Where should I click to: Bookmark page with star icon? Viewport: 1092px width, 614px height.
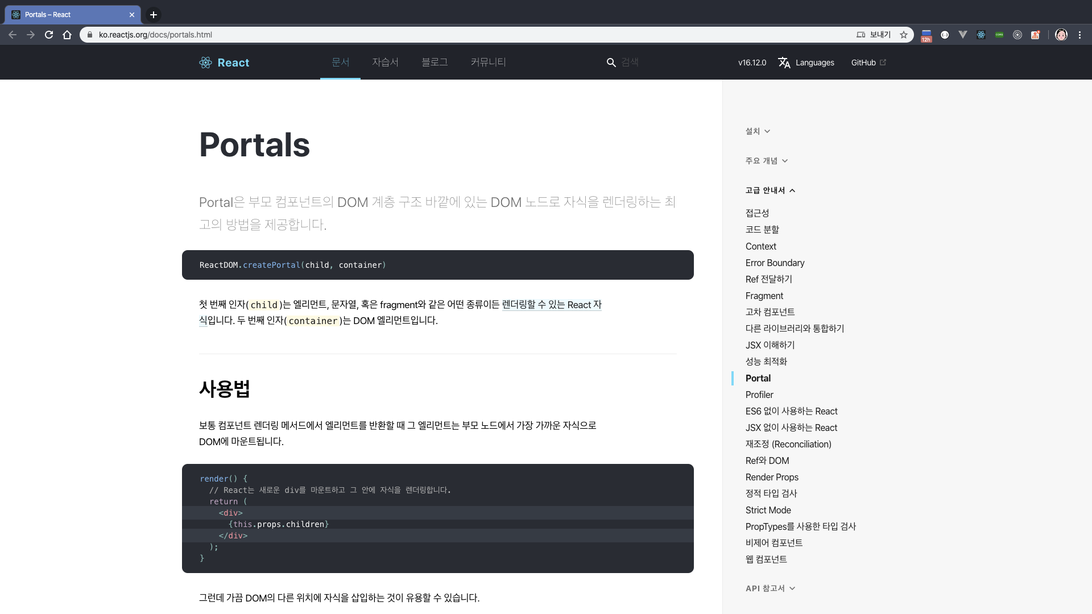904,35
